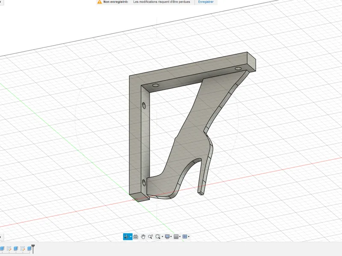Screen dimensions: 342x256
Task: Click the Zoom Window fit icon
Action: (158, 237)
